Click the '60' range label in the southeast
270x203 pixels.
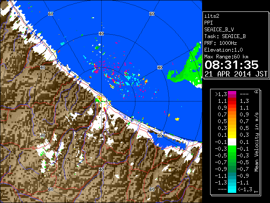click(x=152, y=189)
